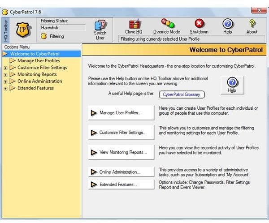The image size is (269, 223).
Task: Click the arrow icon beside Monitoring Reports tree item
Action: click(13, 74)
